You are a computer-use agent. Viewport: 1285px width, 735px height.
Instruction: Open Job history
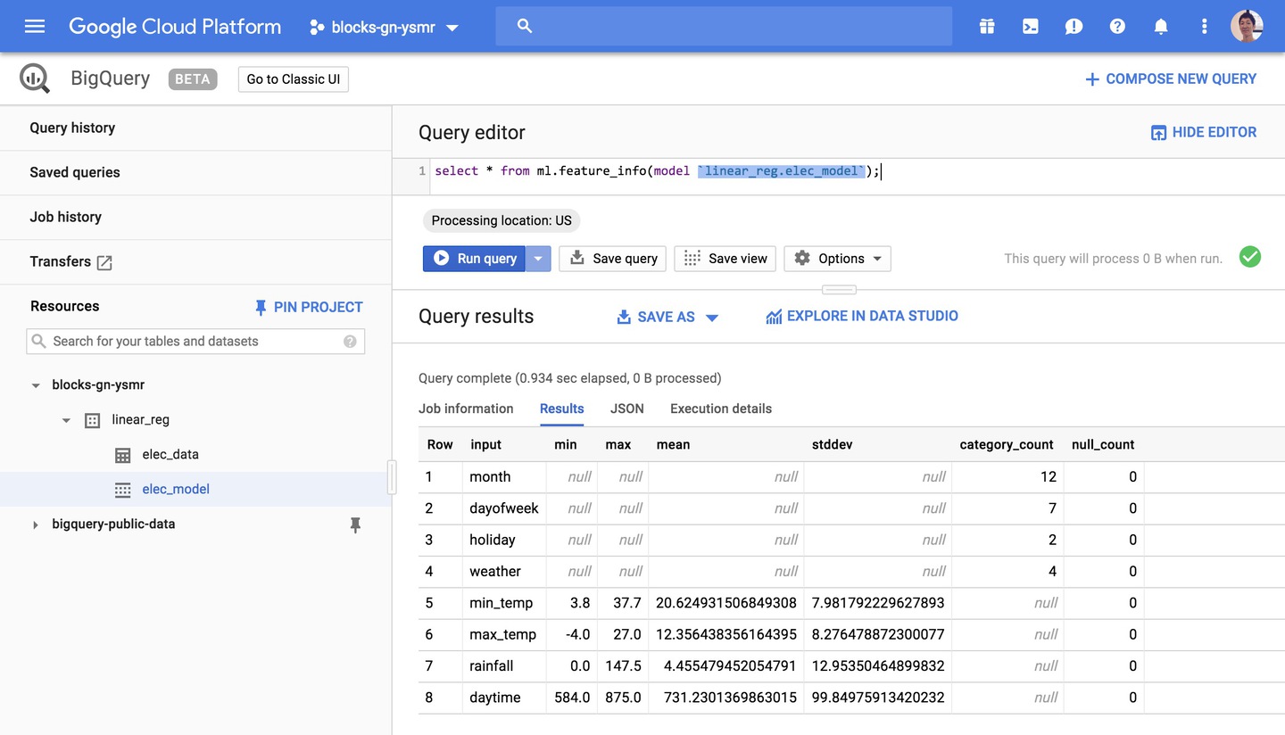66,217
